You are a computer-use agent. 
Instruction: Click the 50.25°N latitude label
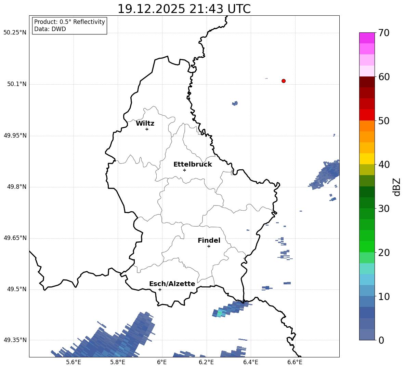15,33
